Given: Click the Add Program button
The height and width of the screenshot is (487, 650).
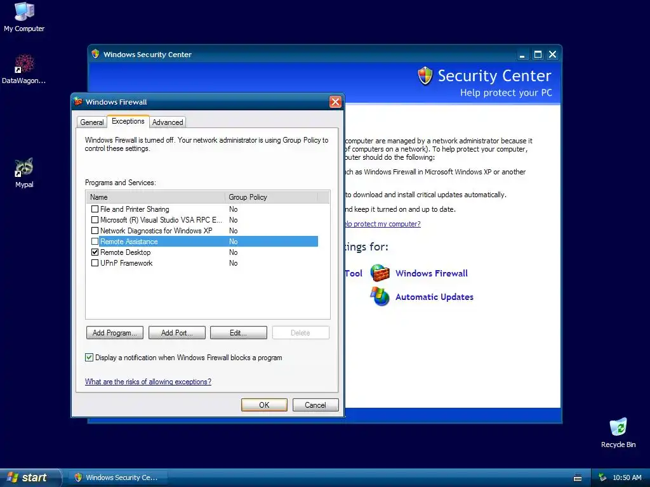Looking at the screenshot, I should coord(115,333).
